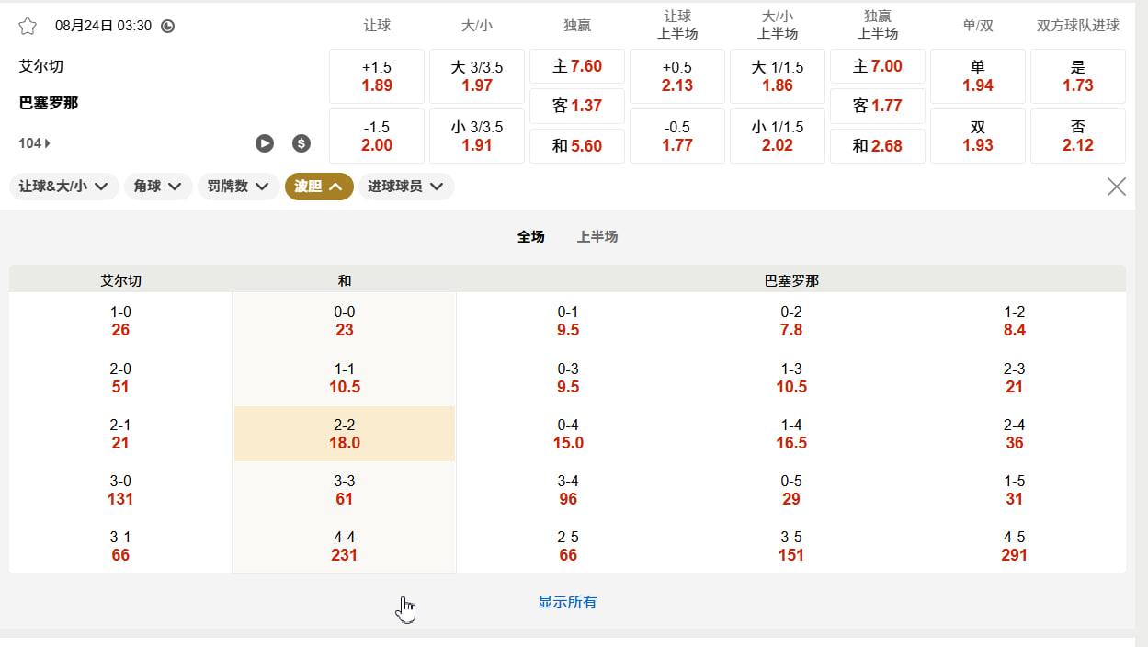Select 否 both teams score 2.12
This screenshot has width=1148, height=647.
click(1078, 136)
